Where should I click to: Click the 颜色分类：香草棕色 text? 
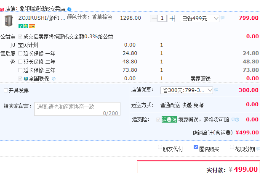pyautogui.click(x=89, y=17)
